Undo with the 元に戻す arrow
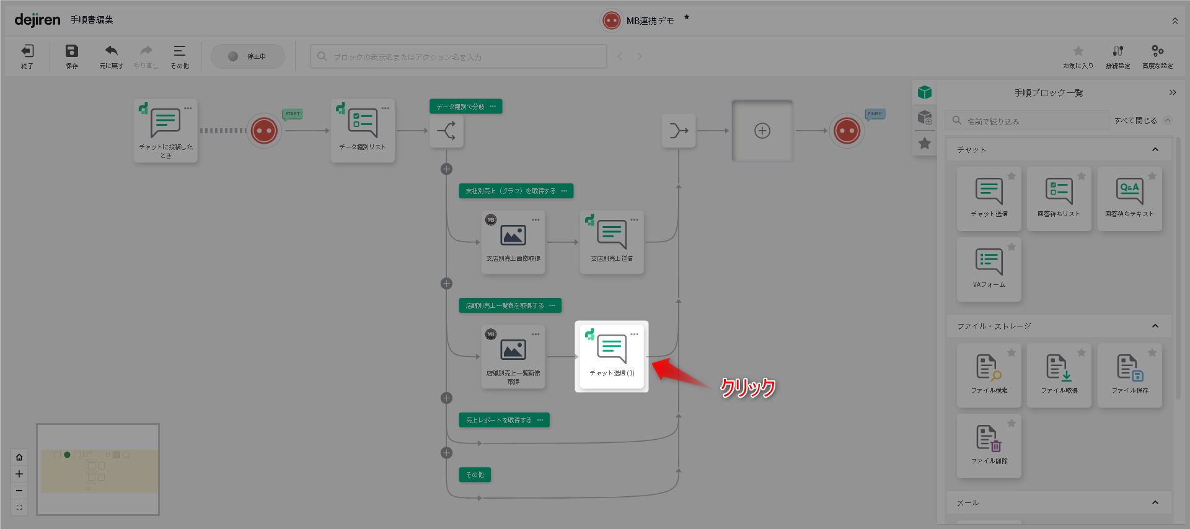1190x529 pixels. pos(112,51)
